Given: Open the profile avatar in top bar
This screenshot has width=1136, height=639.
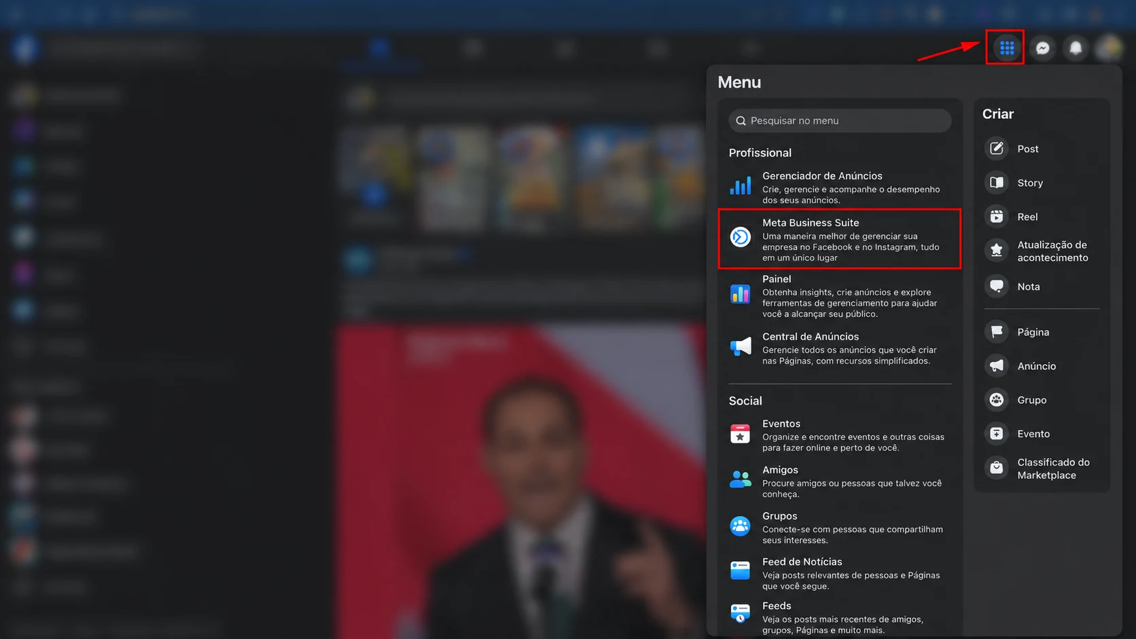Looking at the screenshot, I should coord(1109,48).
